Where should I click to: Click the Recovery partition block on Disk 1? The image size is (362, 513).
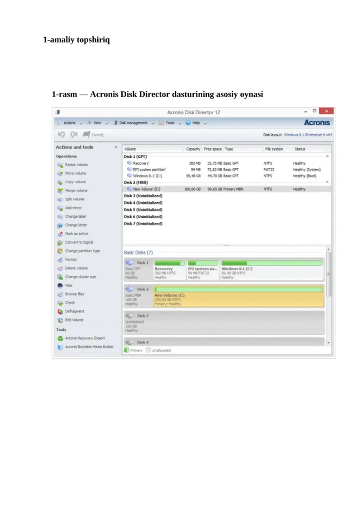tap(169, 270)
